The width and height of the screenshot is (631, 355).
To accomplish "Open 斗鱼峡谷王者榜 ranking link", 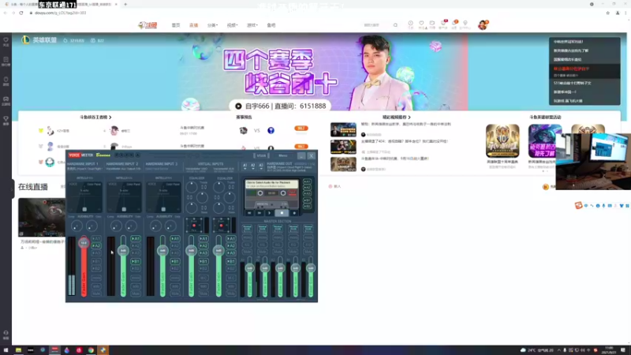I will tap(95, 117).
